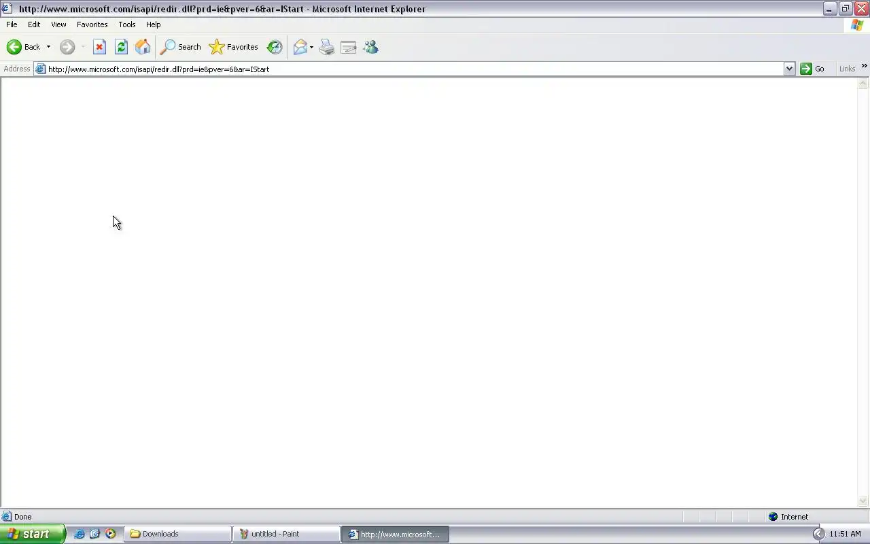This screenshot has width=870, height=544.
Task: Click the Stop loading icon
Action: pyautogui.click(x=99, y=47)
